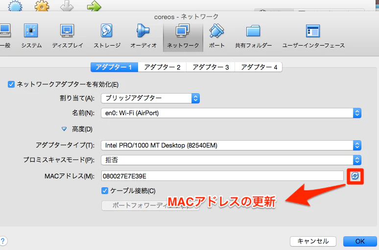Screen dimensions: 379x250
Task: Toggle ネットワークアダプターを有効化 checkbox
Action: [x=11, y=84]
